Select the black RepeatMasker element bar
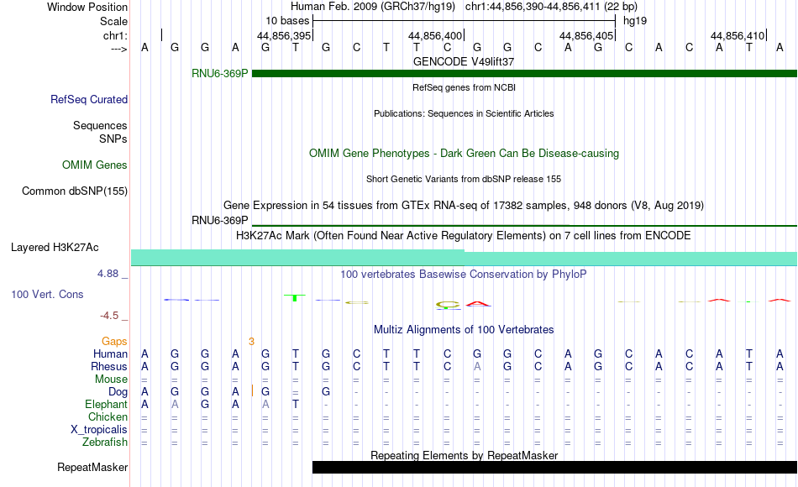Viewport: 798px width, 487px height. (x=554, y=467)
